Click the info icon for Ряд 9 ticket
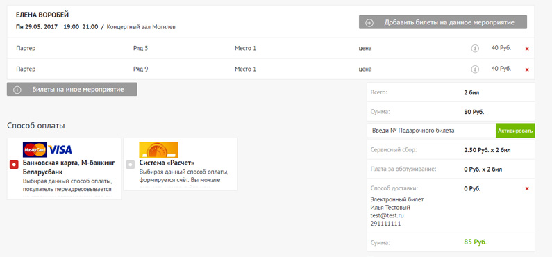Viewport: 552px width, 257px height. (x=475, y=69)
